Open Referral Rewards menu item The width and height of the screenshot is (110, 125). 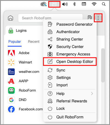70,101
